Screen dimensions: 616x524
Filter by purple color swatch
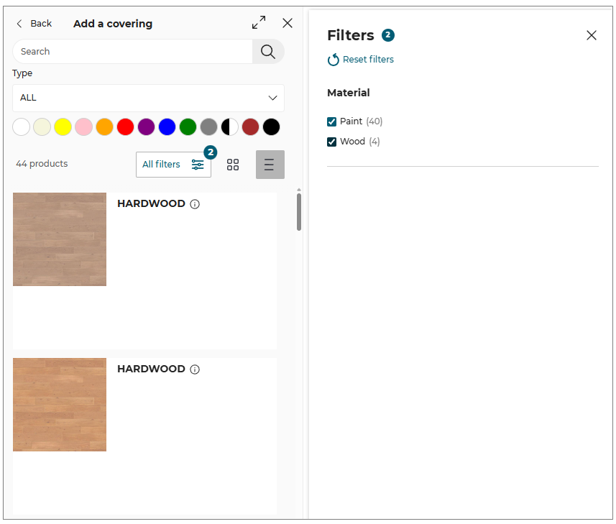[x=146, y=127]
